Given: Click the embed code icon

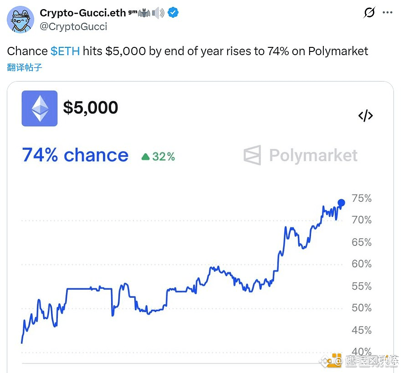Looking at the screenshot, I should click(x=365, y=116).
